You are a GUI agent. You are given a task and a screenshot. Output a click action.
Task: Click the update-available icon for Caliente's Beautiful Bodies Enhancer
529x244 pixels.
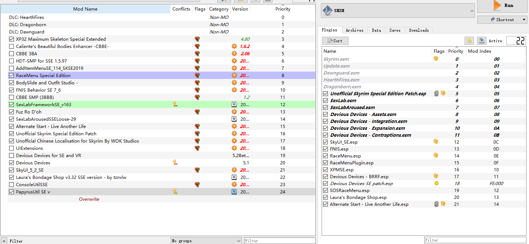coord(235,47)
